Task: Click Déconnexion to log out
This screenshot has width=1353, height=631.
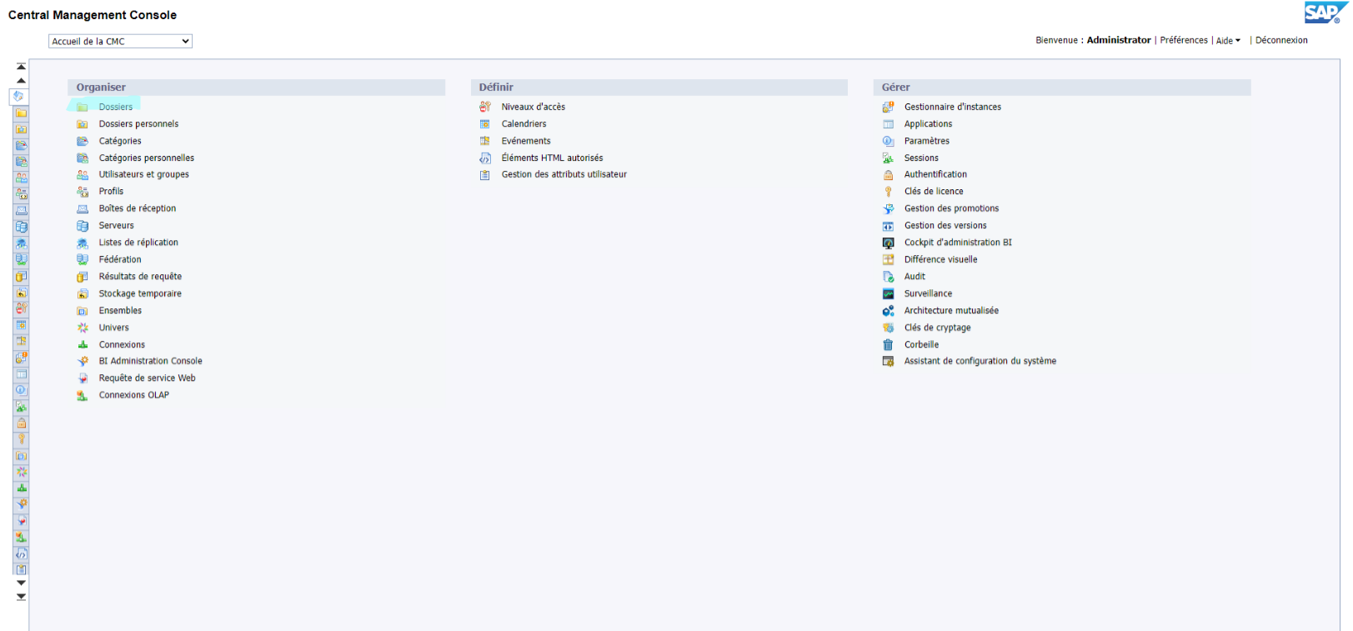Action: coord(1280,40)
